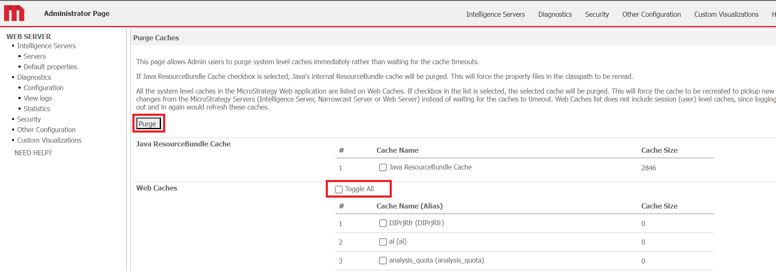Open the Statistics page
The image size is (776, 271).
coord(37,108)
